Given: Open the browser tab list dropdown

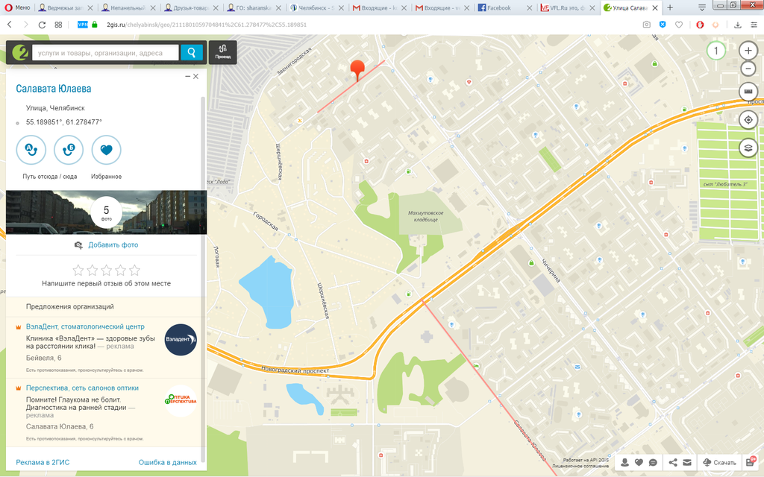Looking at the screenshot, I should [x=702, y=7].
